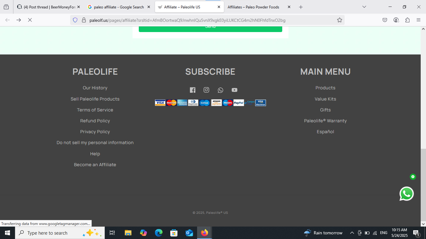Show hidden system tray icons
426x239 pixels.
[352, 233]
